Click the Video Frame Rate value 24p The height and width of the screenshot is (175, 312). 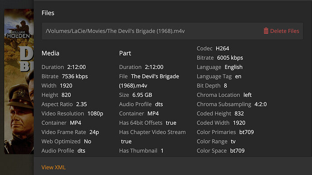click(94, 132)
